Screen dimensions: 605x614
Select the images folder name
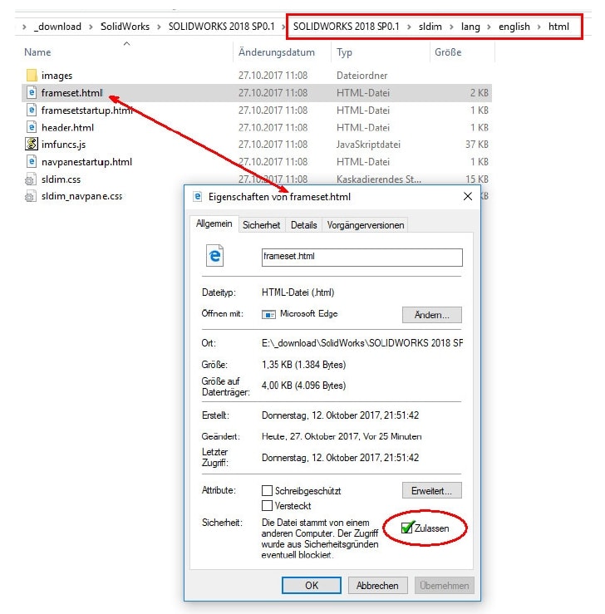(57, 76)
